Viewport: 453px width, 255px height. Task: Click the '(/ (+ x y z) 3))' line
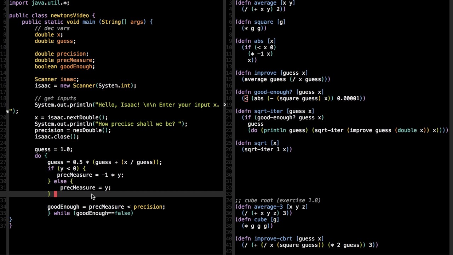click(267, 213)
